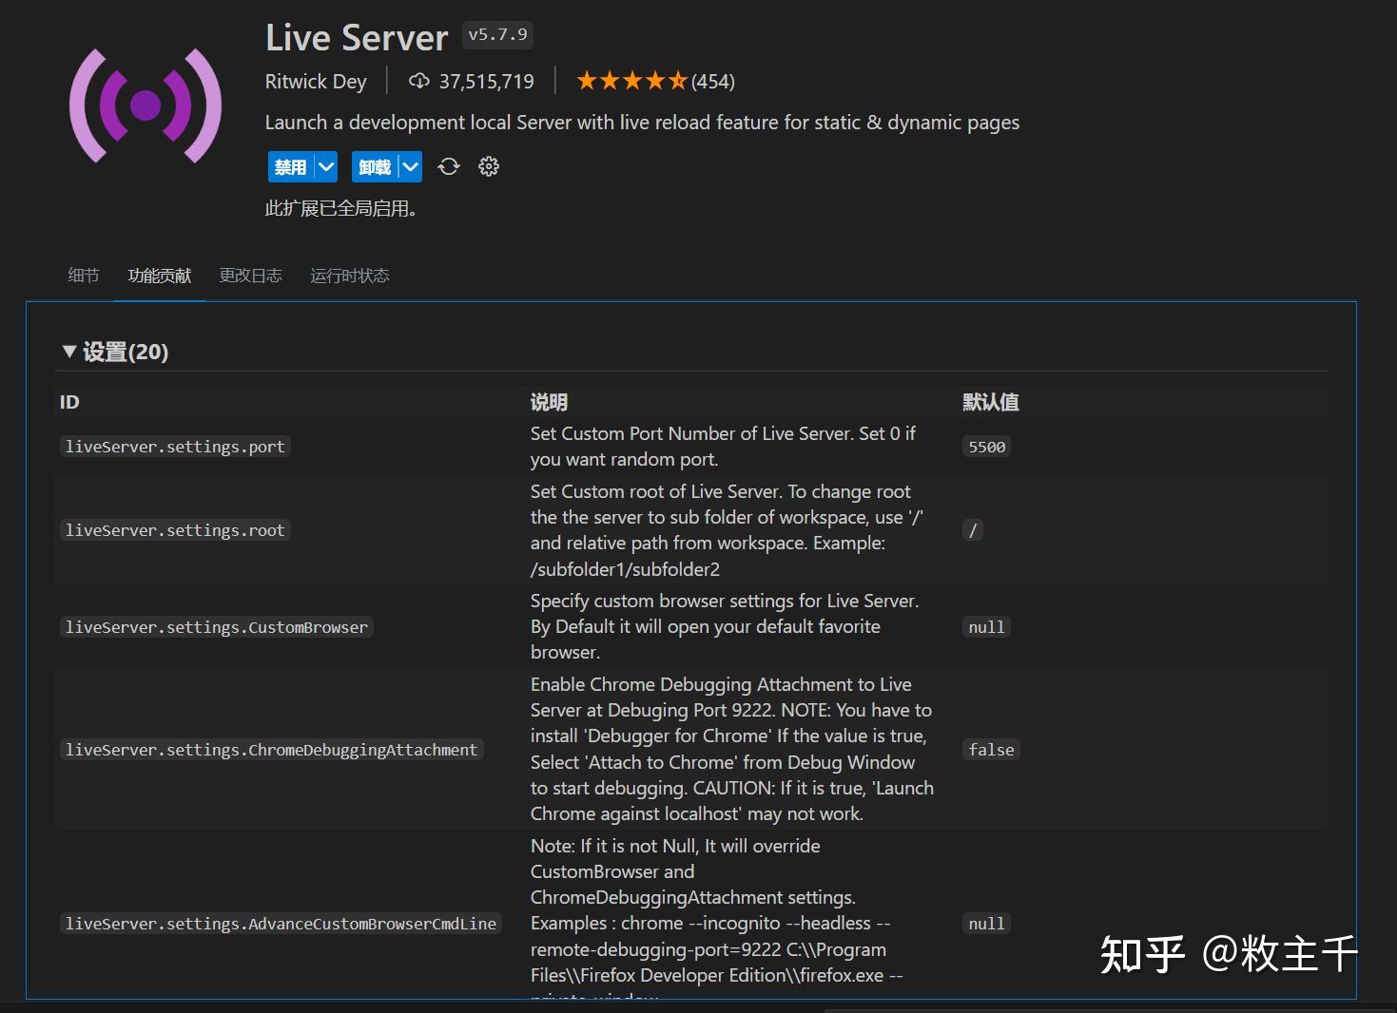Click the 'Set Custom root of Live Server' description
This screenshot has width=1397, height=1013.
coord(728,530)
